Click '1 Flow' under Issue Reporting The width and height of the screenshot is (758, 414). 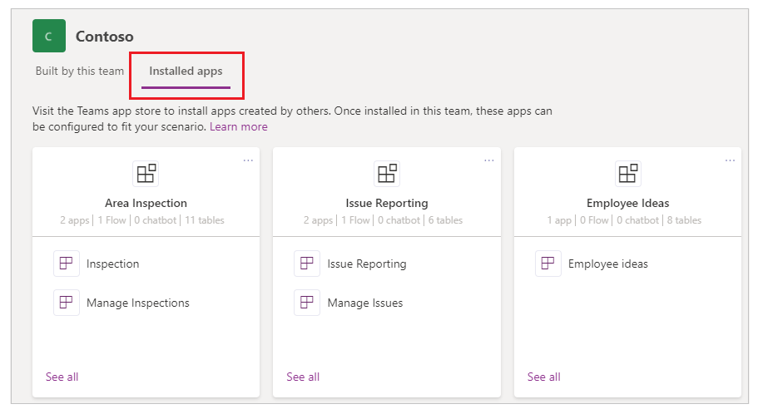(x=355, y=220)
